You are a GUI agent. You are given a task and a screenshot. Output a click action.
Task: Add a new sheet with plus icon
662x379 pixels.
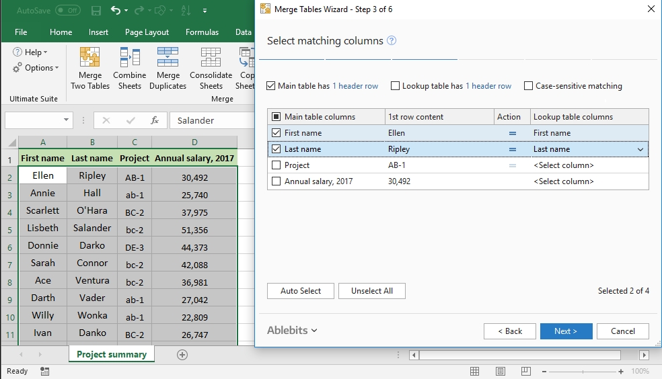[182, 354]
